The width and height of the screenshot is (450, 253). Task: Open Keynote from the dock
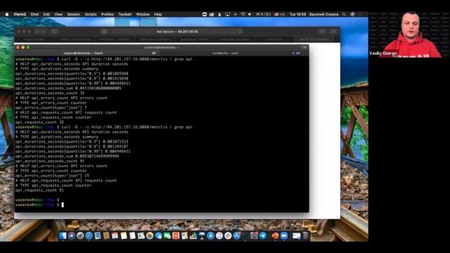[x=202, y=236]
